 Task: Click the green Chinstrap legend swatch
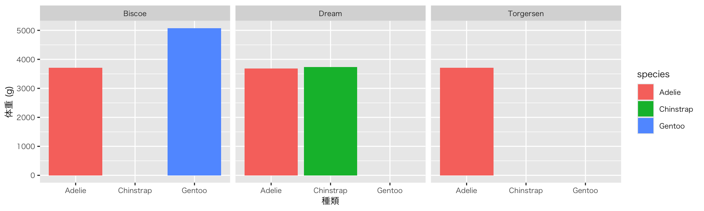(x=645, y=109)
